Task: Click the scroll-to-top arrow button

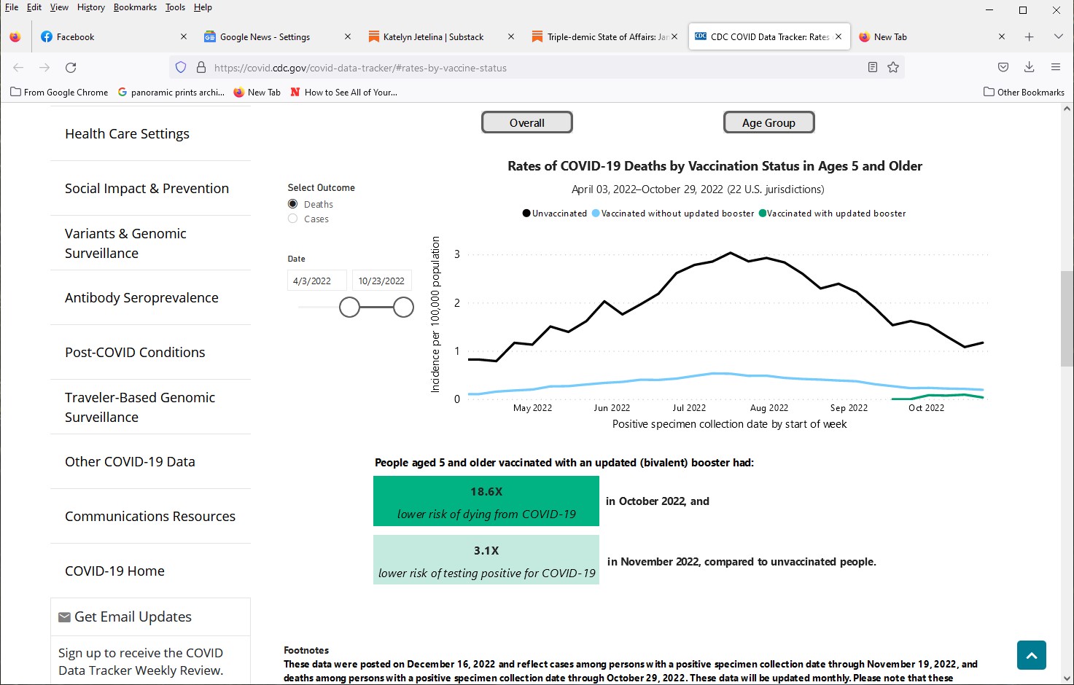Action: click(x=1031, y=655)
